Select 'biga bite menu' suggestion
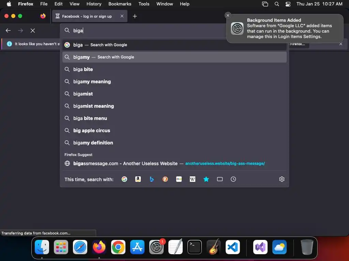349x261 pixels. point(174,118)
